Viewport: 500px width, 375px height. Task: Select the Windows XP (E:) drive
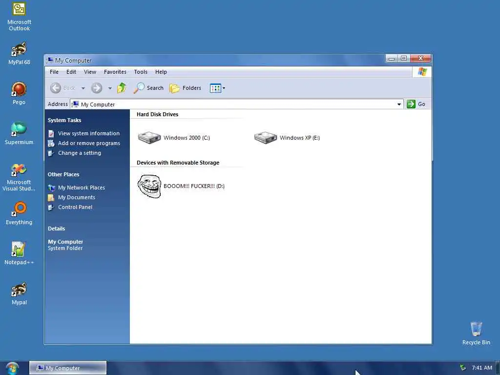[287, 138]
